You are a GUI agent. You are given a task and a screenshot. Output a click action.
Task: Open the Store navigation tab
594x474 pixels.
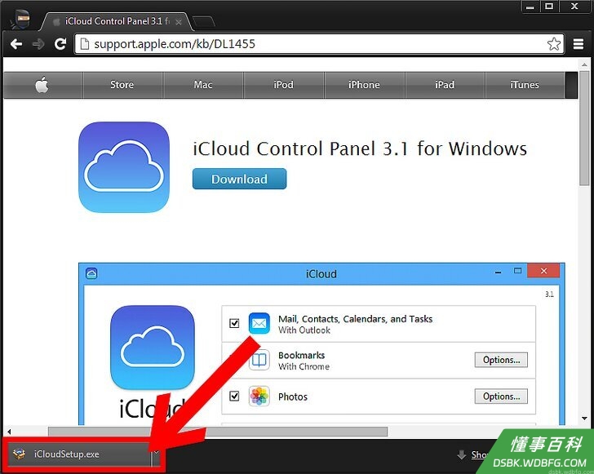point(122,85)
